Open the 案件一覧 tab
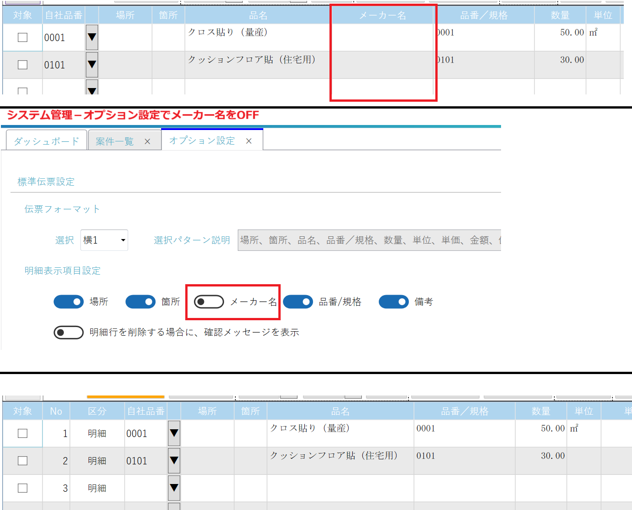The width and height of the screenshot is (632, 510). click(115, 142)
